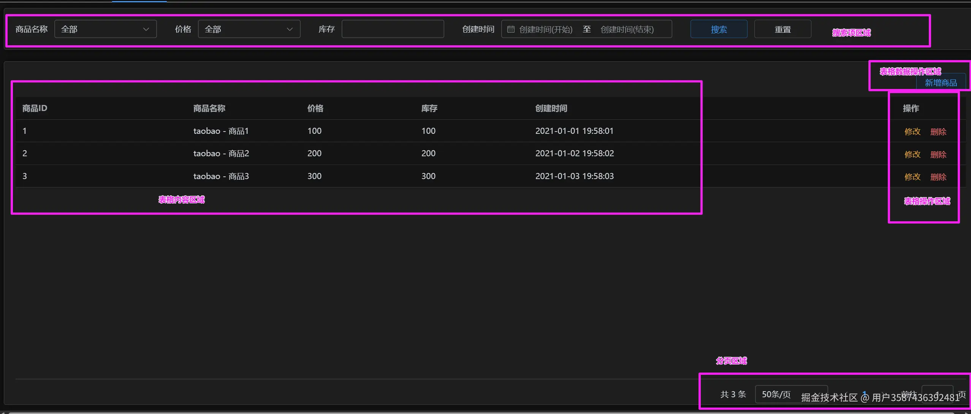
Task: Click the 新增商品 button
Action: pos(941,82)
